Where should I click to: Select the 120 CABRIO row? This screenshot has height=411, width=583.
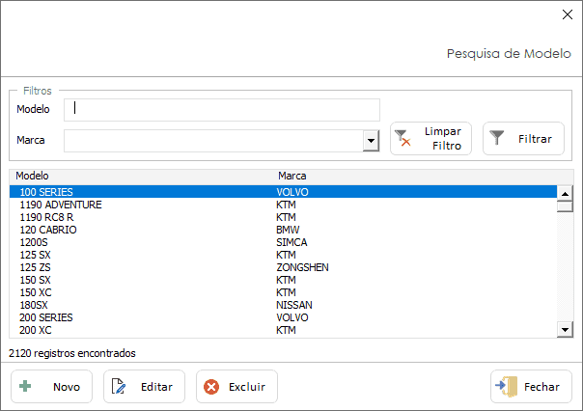click(283, 230)
